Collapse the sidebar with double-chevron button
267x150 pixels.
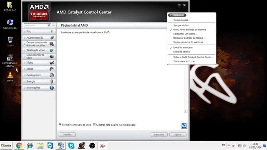[54, 25]
